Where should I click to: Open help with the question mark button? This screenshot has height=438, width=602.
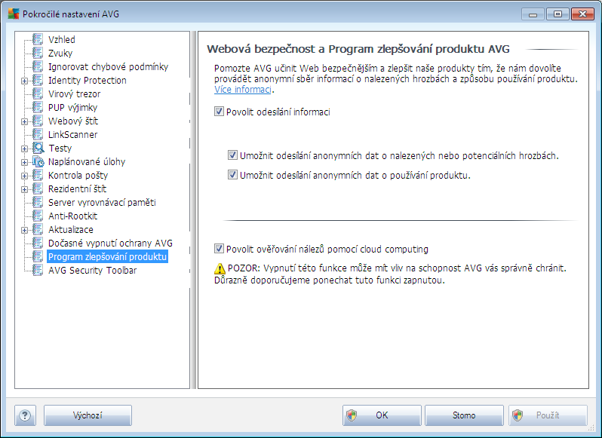click(25, 415)
